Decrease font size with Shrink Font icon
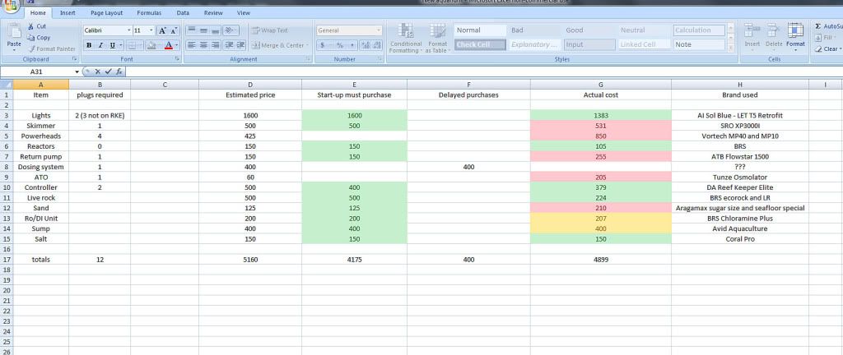 (x=173, y=30)
